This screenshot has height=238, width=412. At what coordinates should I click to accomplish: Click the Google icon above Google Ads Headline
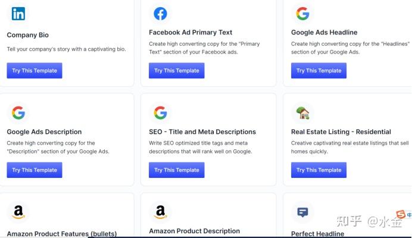point(302,13)
